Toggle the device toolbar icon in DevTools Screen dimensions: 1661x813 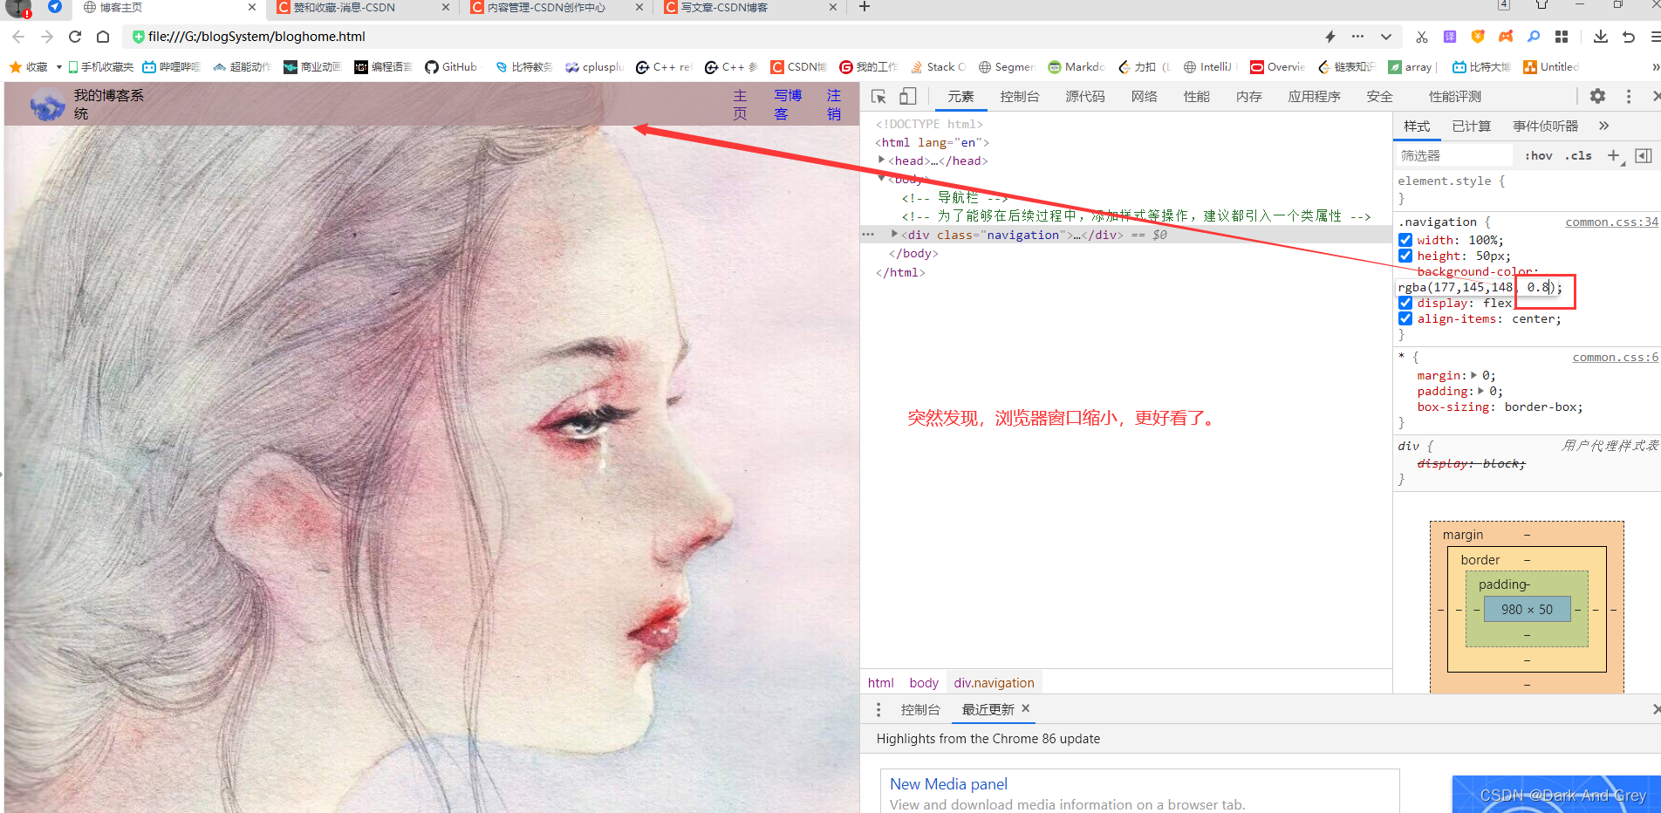(908, 97)
